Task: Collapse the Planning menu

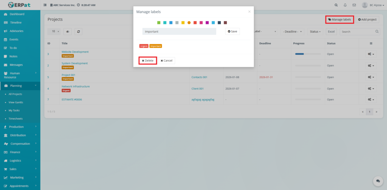Action: click(20, 86)
